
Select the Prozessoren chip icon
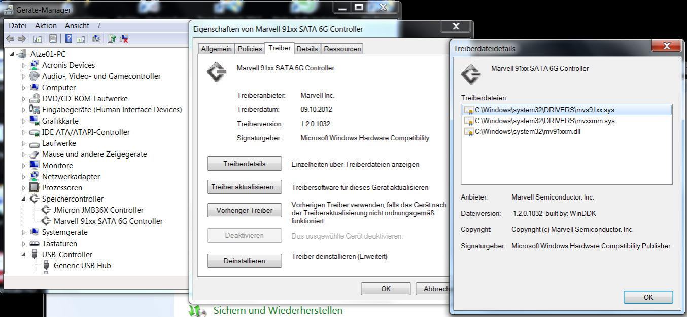point(34,187)
